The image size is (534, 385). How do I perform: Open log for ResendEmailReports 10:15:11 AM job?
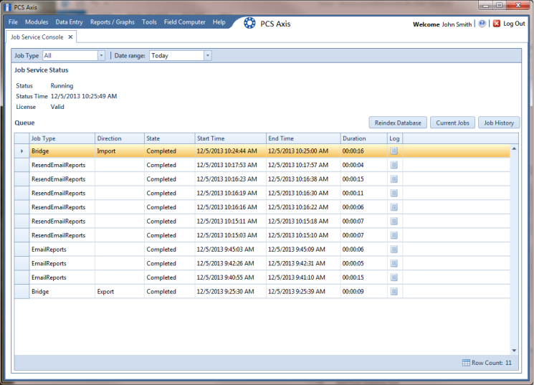[x=394, y=221]
